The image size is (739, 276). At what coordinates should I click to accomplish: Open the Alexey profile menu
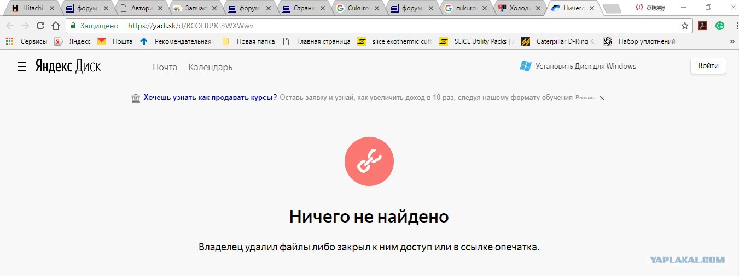click(650, 8)
